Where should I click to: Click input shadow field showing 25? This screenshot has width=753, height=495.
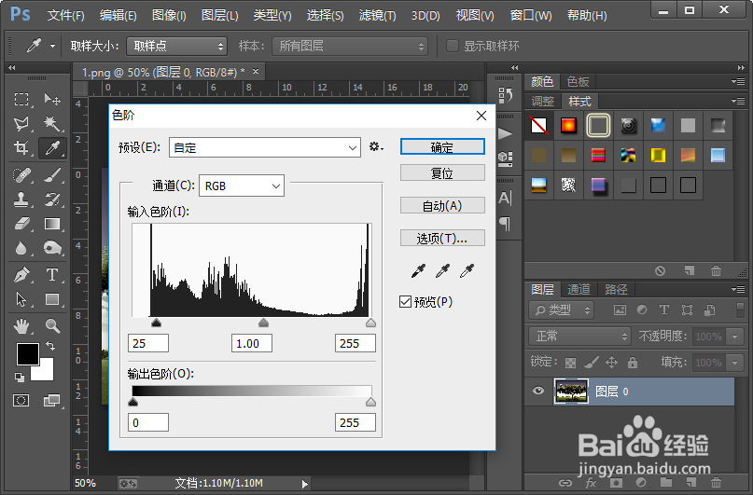148,343
